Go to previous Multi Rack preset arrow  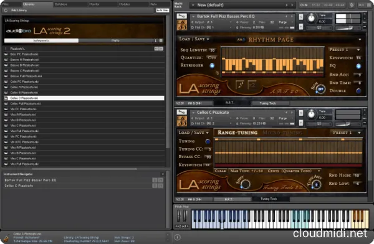(287, 5)
